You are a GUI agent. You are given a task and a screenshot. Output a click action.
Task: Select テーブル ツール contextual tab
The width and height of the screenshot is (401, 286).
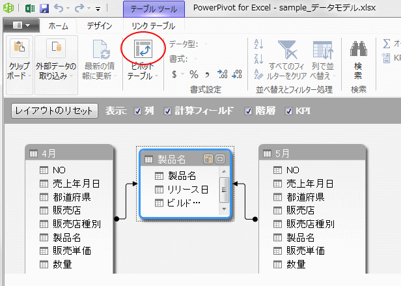point(154,9)
